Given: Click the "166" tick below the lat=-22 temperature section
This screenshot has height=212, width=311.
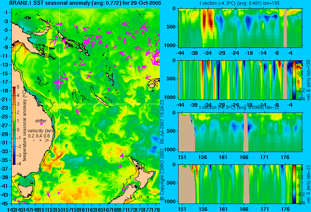Looking at the screenshot, I should [244, 157].
